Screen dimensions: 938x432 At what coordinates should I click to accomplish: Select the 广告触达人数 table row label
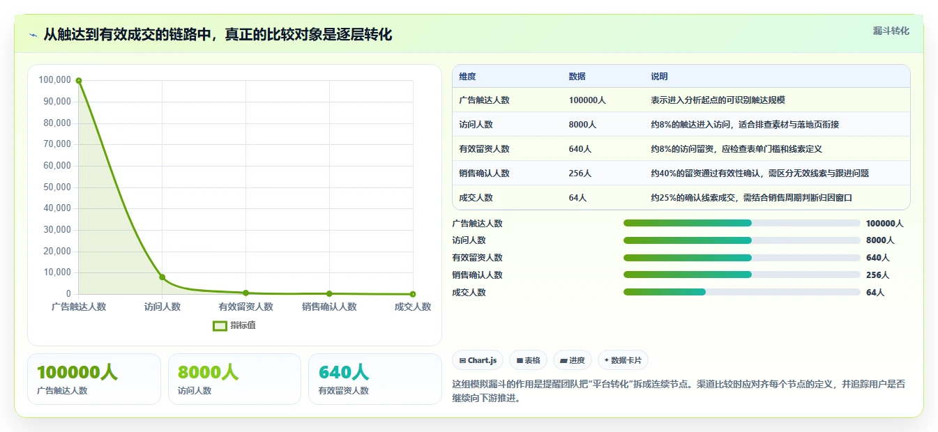coord(484,100)
